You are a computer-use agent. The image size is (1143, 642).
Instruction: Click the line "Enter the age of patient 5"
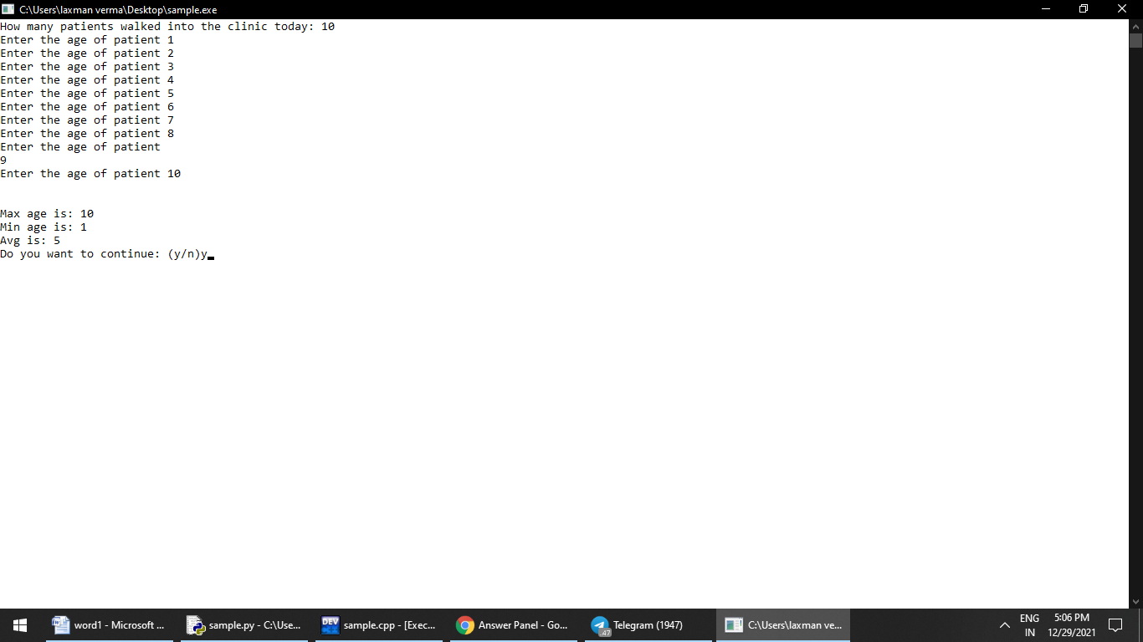[87, 94]
